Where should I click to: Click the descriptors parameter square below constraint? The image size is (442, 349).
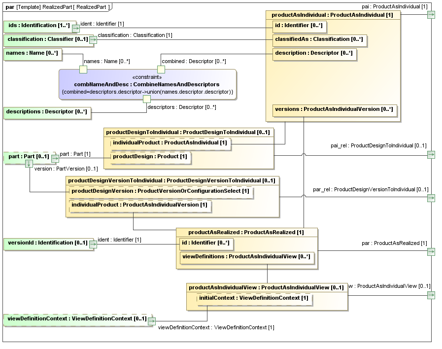[146, 99]
